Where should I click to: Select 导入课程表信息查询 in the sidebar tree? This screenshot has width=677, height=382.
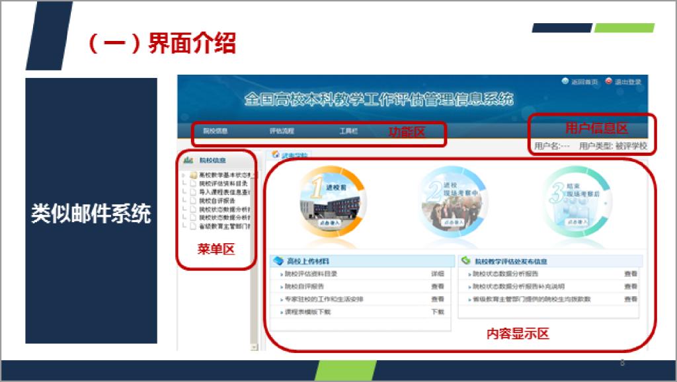pos(224,192)
